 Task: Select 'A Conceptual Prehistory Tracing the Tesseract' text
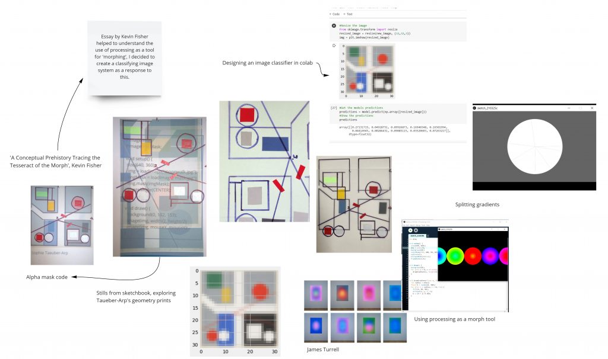(55, 161)
